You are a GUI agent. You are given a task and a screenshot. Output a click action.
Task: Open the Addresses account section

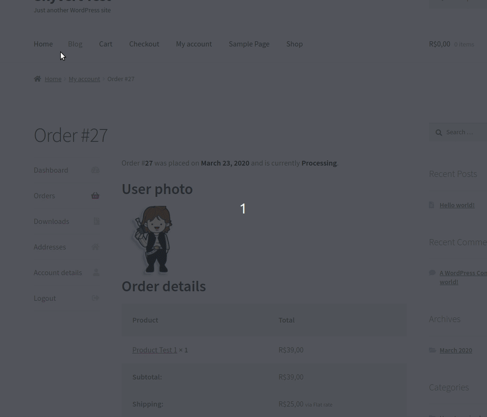[x=50, y=247]
